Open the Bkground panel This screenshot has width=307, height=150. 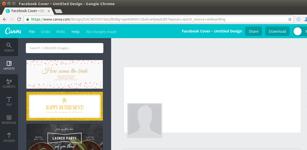pos(9,119)
